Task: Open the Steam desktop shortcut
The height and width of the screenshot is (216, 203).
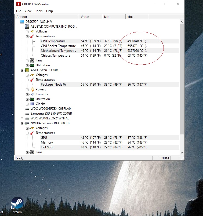Action: pos(17,205)
